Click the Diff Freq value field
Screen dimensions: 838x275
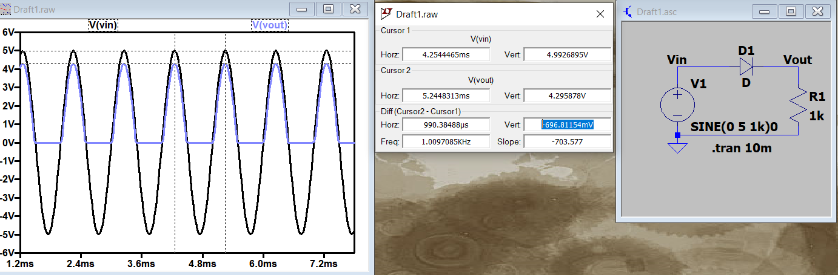coord(445,141)
